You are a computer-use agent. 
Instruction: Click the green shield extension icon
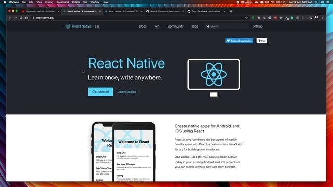(x=253, y=18)
